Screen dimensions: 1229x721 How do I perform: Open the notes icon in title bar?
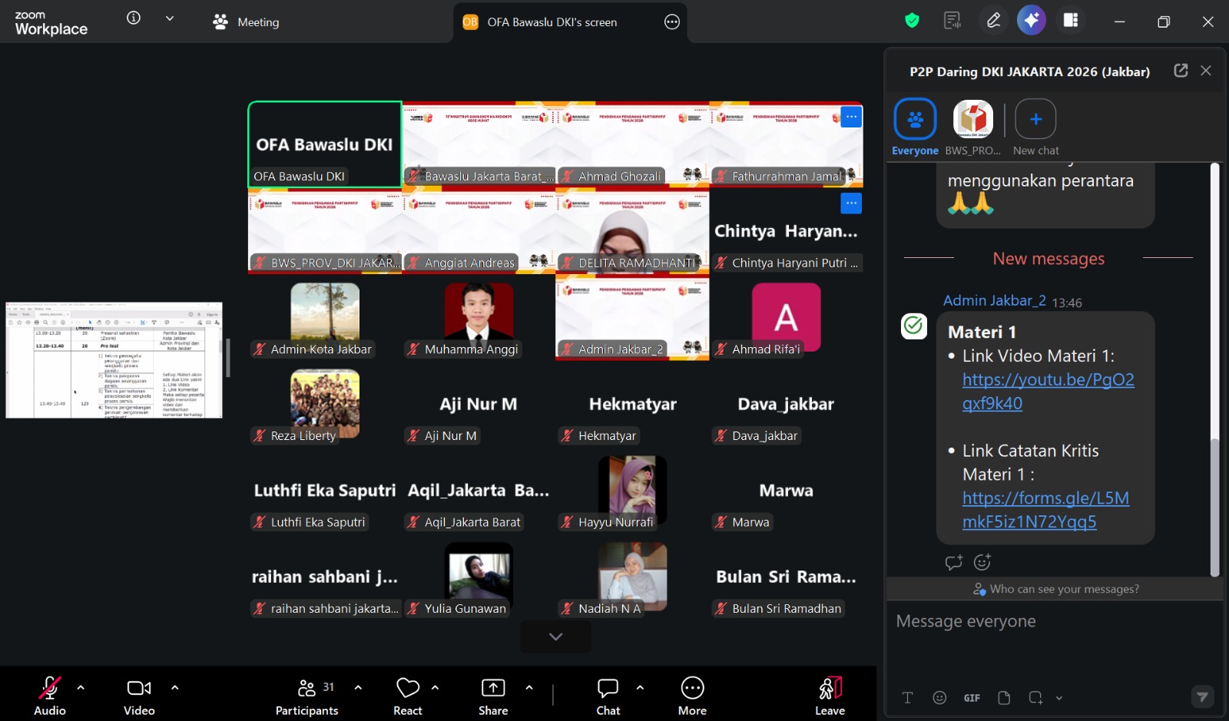[952, 21]
